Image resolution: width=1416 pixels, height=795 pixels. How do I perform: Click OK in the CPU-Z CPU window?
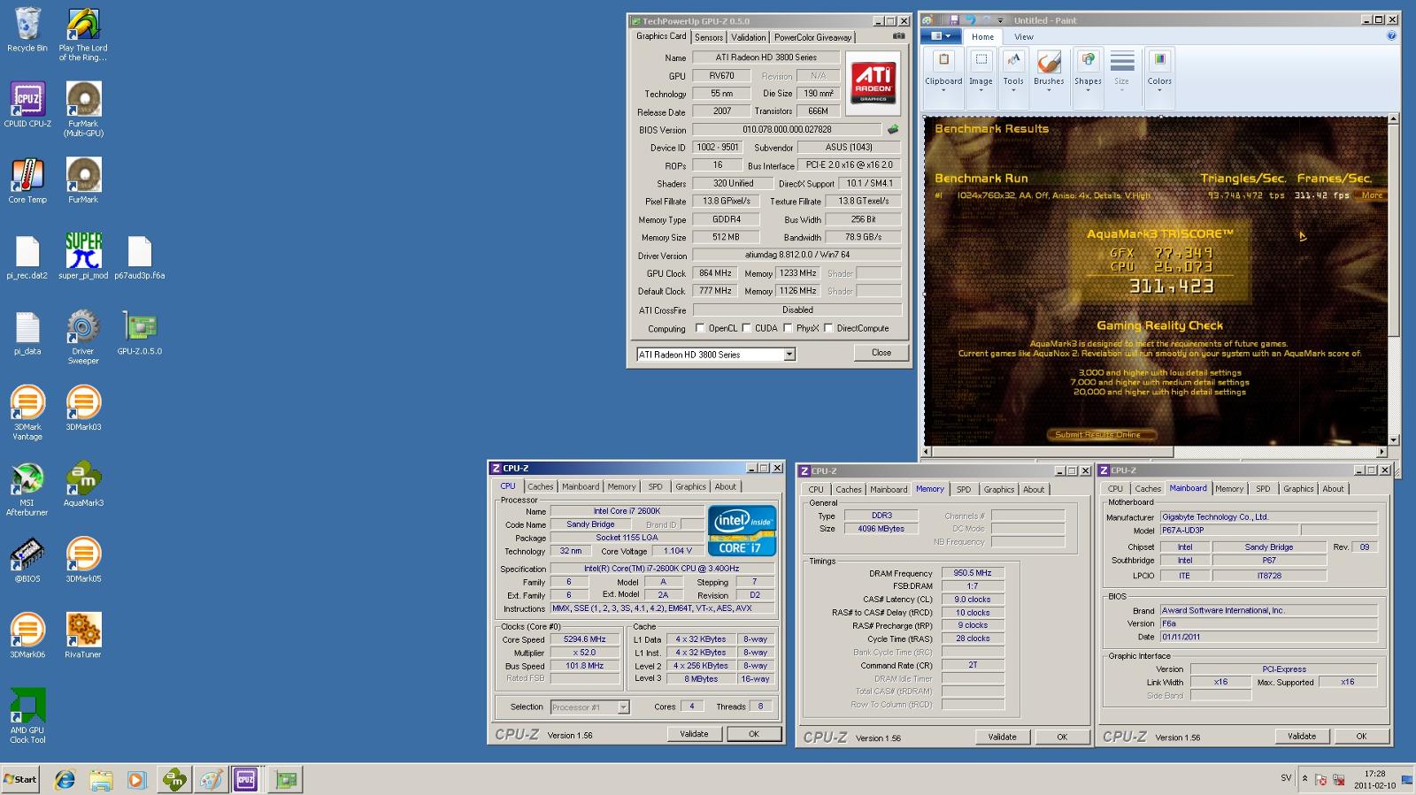click(754, 734)
